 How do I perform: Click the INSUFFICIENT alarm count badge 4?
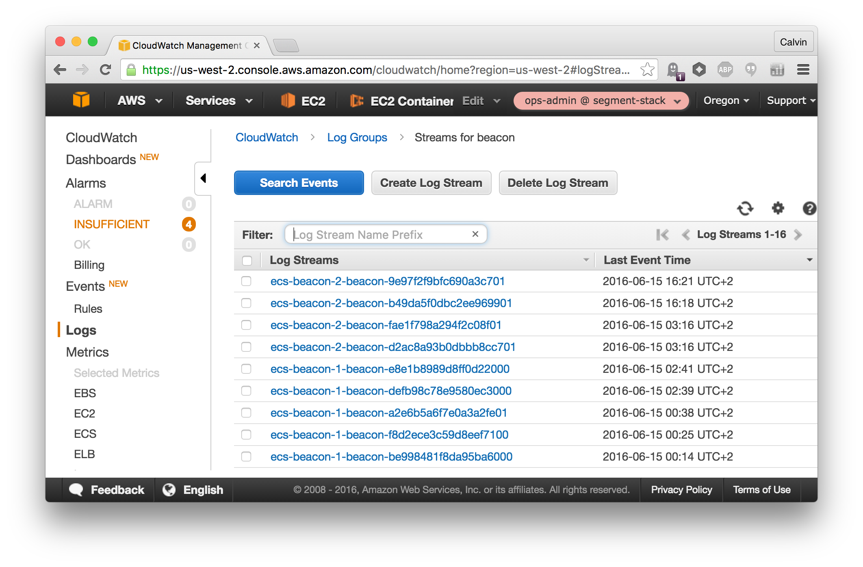click(x=189, y=224)
